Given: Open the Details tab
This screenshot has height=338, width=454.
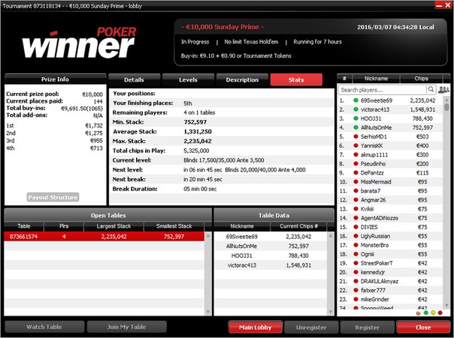Looking at the screenshot, I should pyautogui.click(x=134, y=80).
